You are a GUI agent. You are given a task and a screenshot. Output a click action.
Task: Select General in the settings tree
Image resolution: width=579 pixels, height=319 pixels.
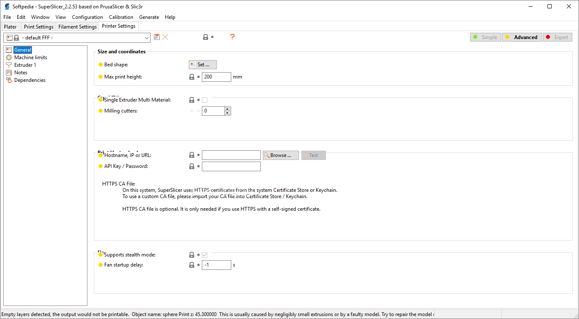pyautogui.click(x=23, y=50)
